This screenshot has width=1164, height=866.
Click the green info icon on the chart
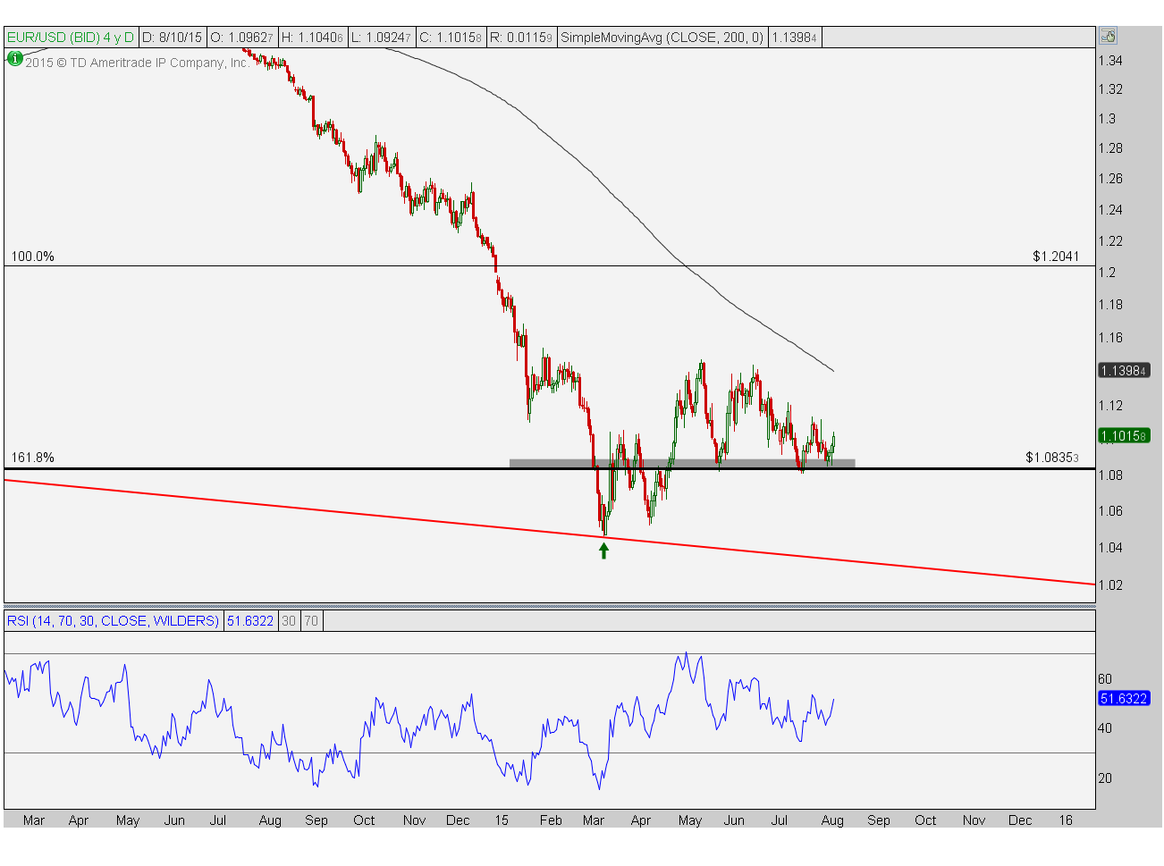(x=14, y=59)
